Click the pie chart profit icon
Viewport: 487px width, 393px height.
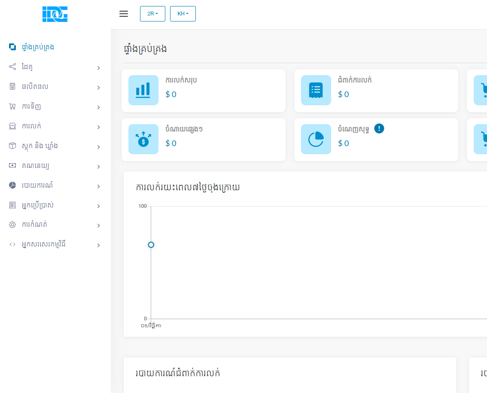(316, 139)
